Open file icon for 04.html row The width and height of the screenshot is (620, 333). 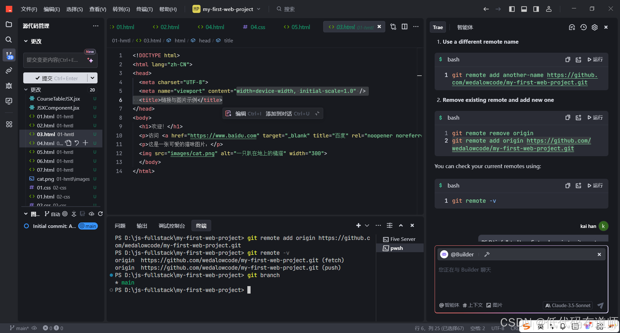tap(68, 143)
